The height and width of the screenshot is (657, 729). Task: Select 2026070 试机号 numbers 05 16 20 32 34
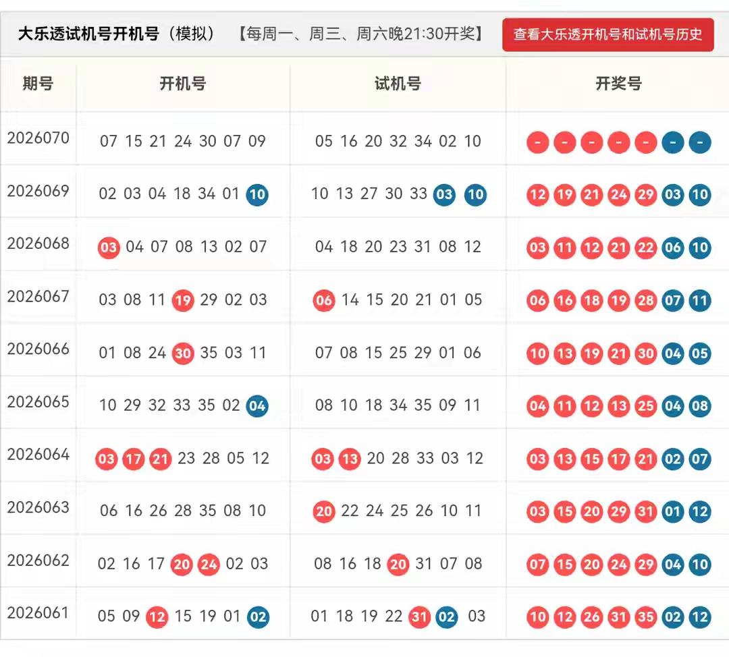(373, 141)
